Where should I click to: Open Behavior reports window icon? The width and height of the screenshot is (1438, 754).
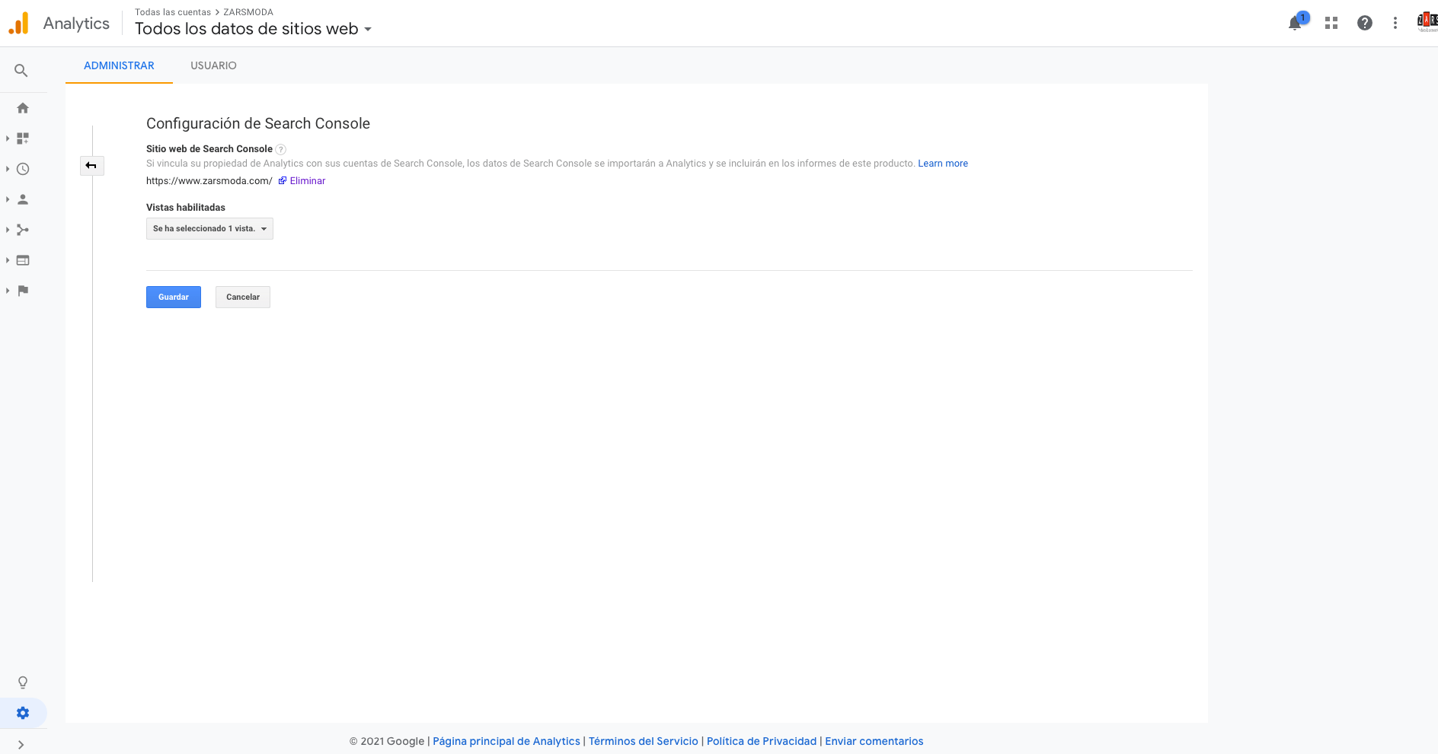tap(23, 260)
